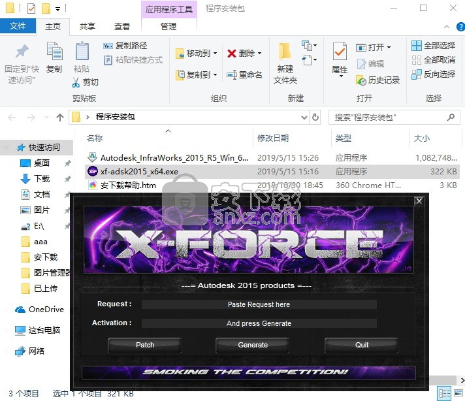Open 下载 in quick access
465x401 pixels.
point(42,178)
